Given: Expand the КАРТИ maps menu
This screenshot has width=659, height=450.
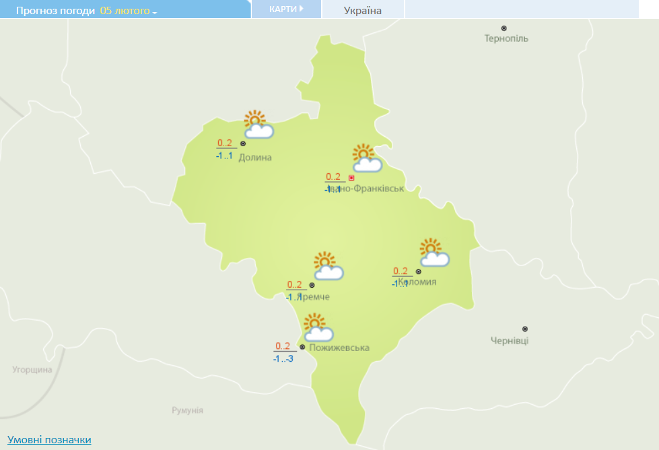Looking at the screenshot, I should pyautogui.click(x=285, y=9).
